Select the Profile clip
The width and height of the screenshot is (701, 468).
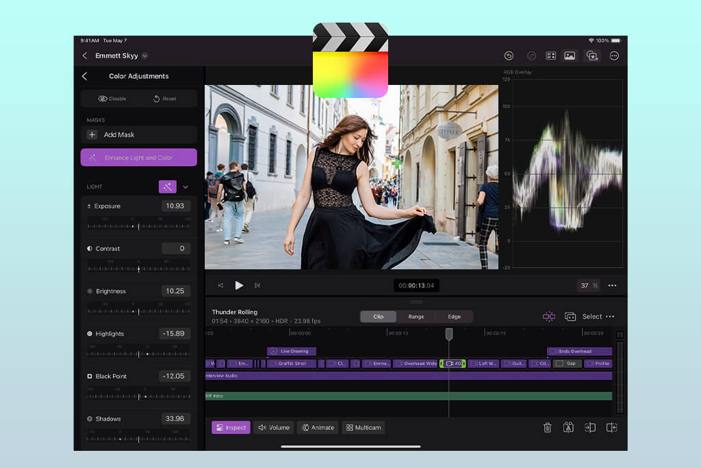598,363
